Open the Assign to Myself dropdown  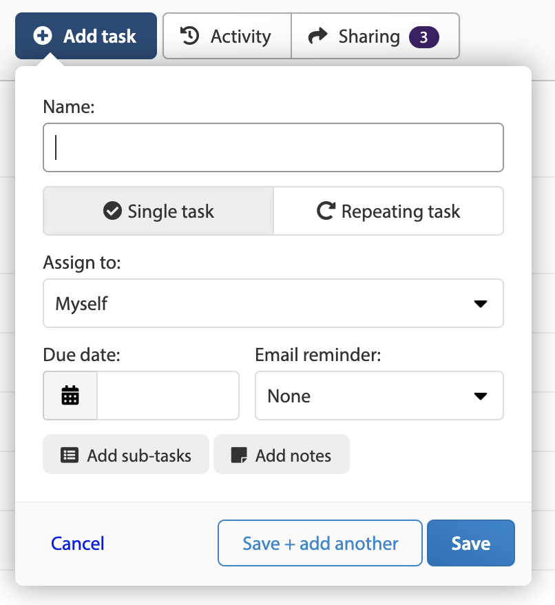(273, 303)
